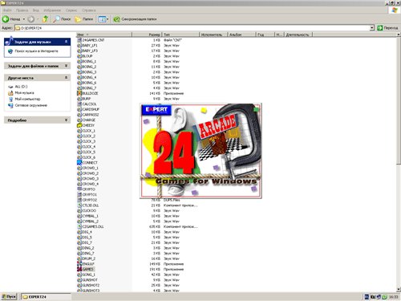This screenshot has width=401, height=301.
Task: Click the folder synchronization toolbar icon
Action: click(x=116, y=19)
